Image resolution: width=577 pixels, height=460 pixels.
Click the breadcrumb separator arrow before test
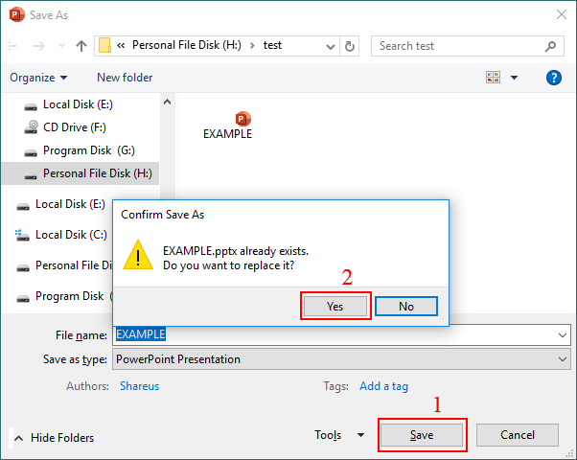(x=252, y=46)
